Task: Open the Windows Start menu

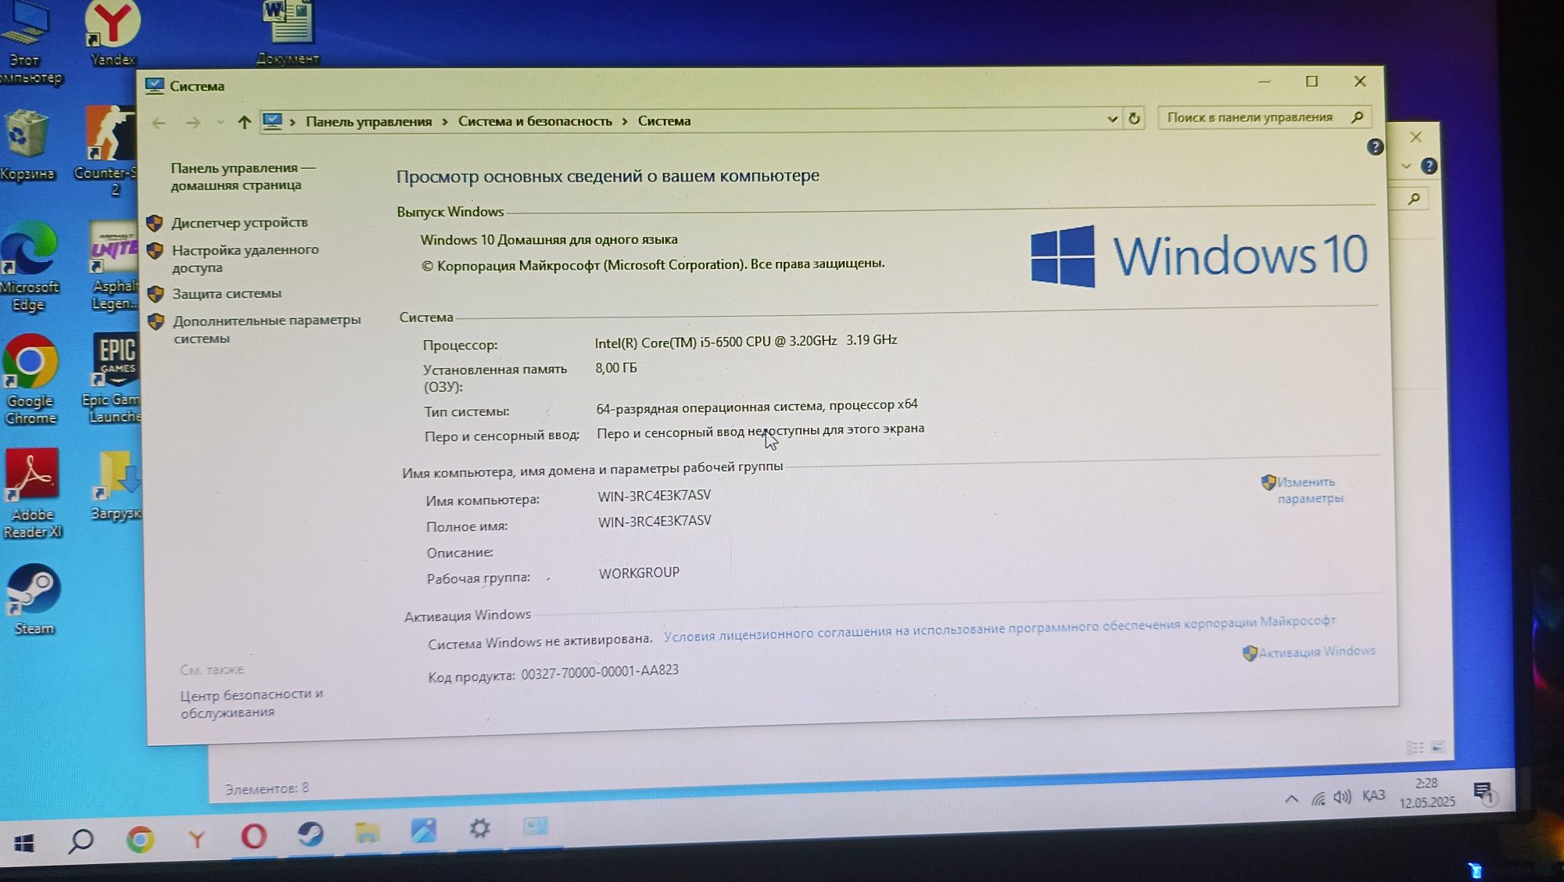Action: pos(24,843)
